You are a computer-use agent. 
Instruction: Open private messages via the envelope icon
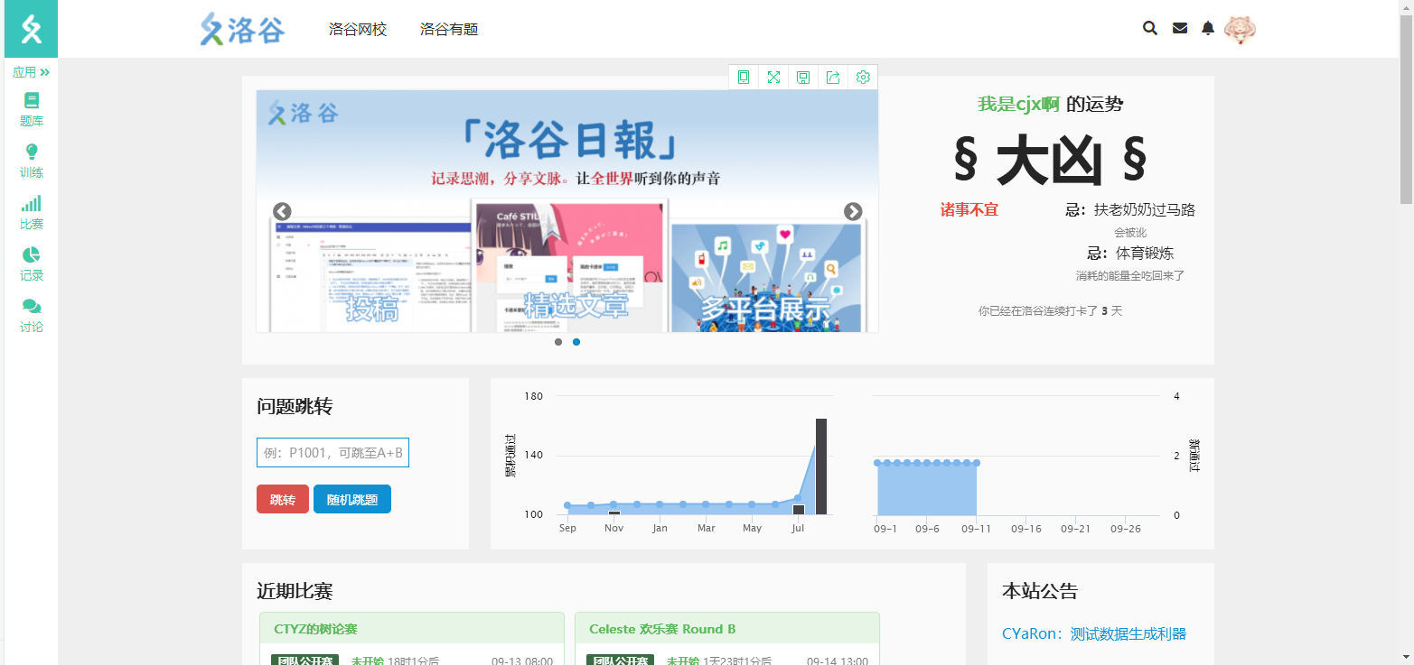coord(1179,28)
